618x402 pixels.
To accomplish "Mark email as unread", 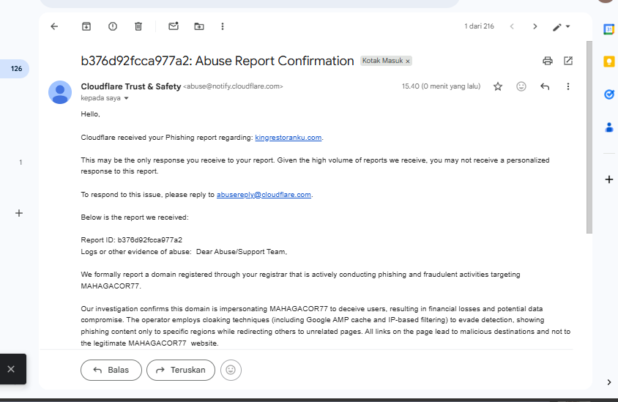I will click(x=174, y=26).
